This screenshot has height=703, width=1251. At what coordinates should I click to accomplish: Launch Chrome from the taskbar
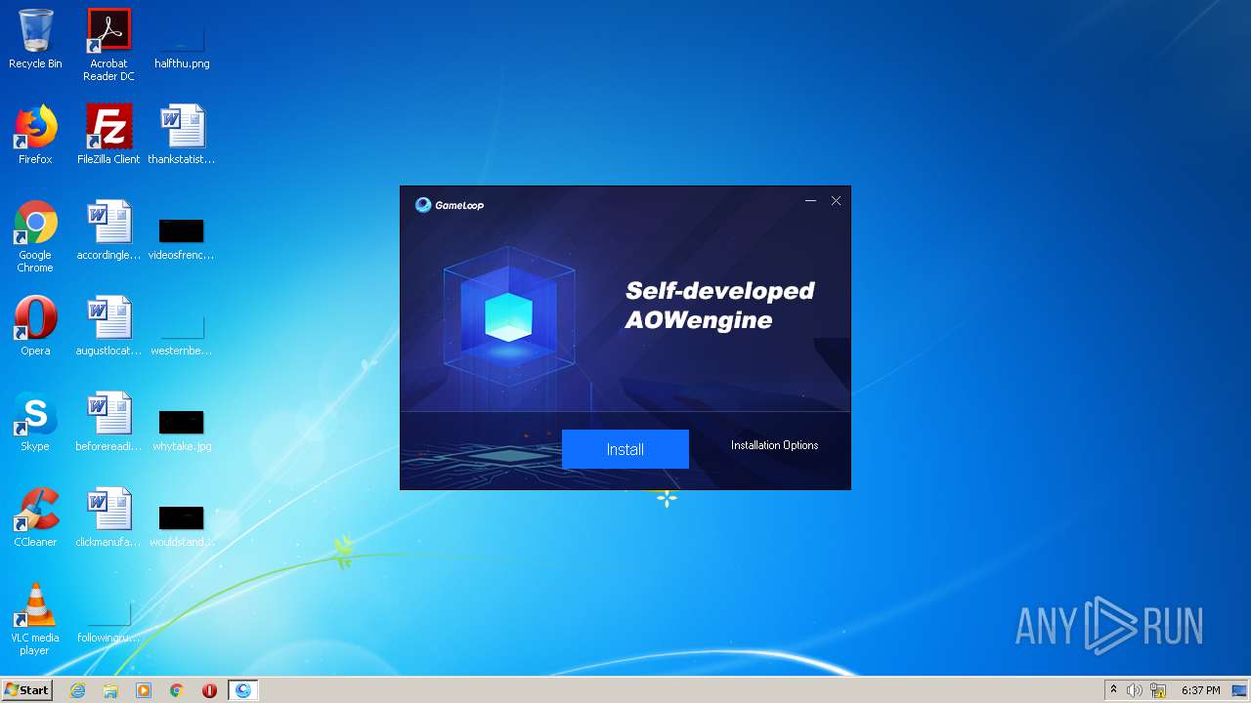point(177,690)
